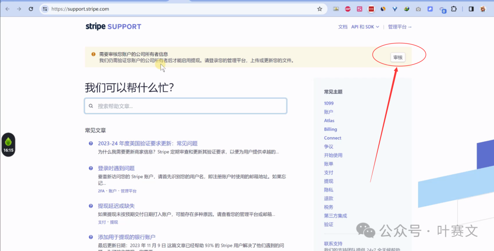Click the camera screenshot extension icon
Image resolution: width=494 pixels, height=251 pixels.
pos(418,9)
